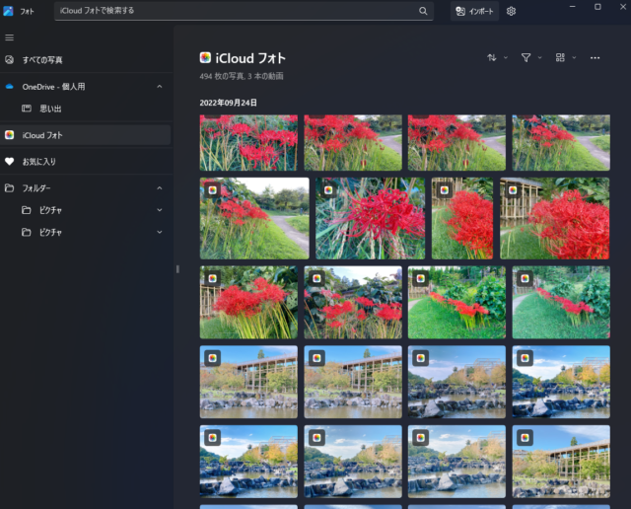Click iCloud badge on fourth-row fourth photo
This screenshot has height=509, width=631.
(x=525, y=358)
